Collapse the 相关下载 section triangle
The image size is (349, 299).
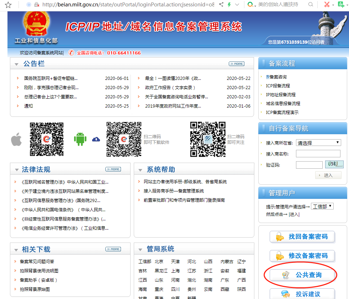coord(16,250)
